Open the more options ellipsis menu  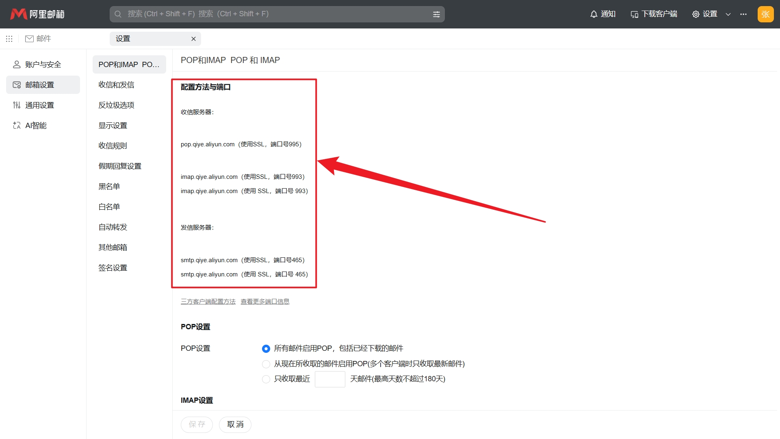(x=743, y=14)
